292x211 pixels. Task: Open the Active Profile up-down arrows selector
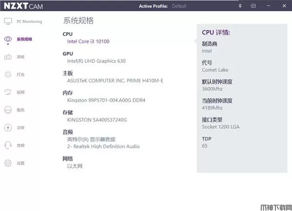click(240, 6)
